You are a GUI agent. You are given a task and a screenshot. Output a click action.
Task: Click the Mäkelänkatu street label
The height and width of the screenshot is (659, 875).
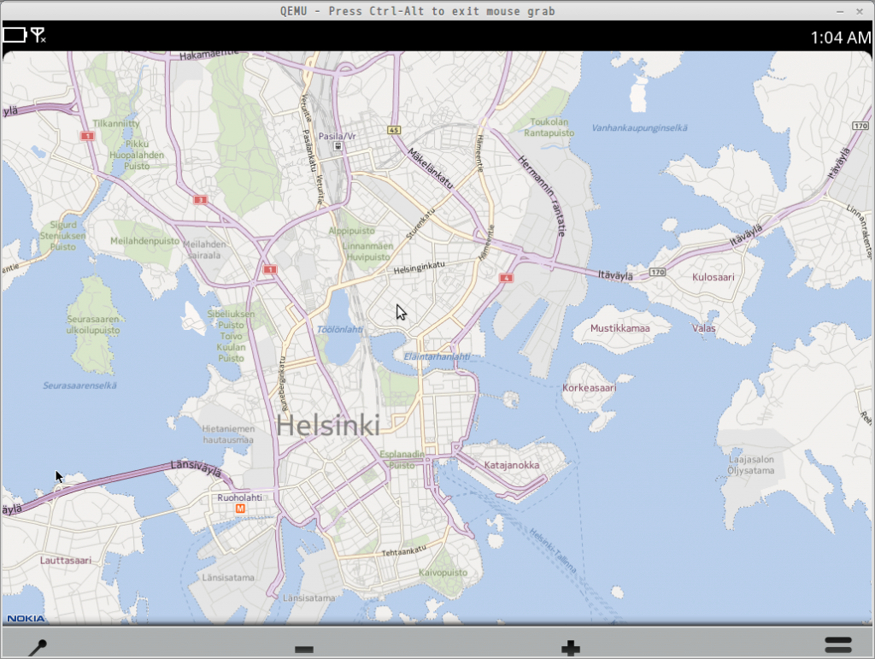[x=431, y=168]
